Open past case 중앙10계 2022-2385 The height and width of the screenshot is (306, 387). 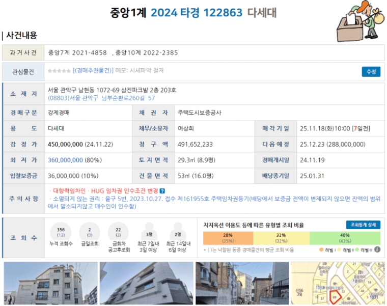pos(147,52)
